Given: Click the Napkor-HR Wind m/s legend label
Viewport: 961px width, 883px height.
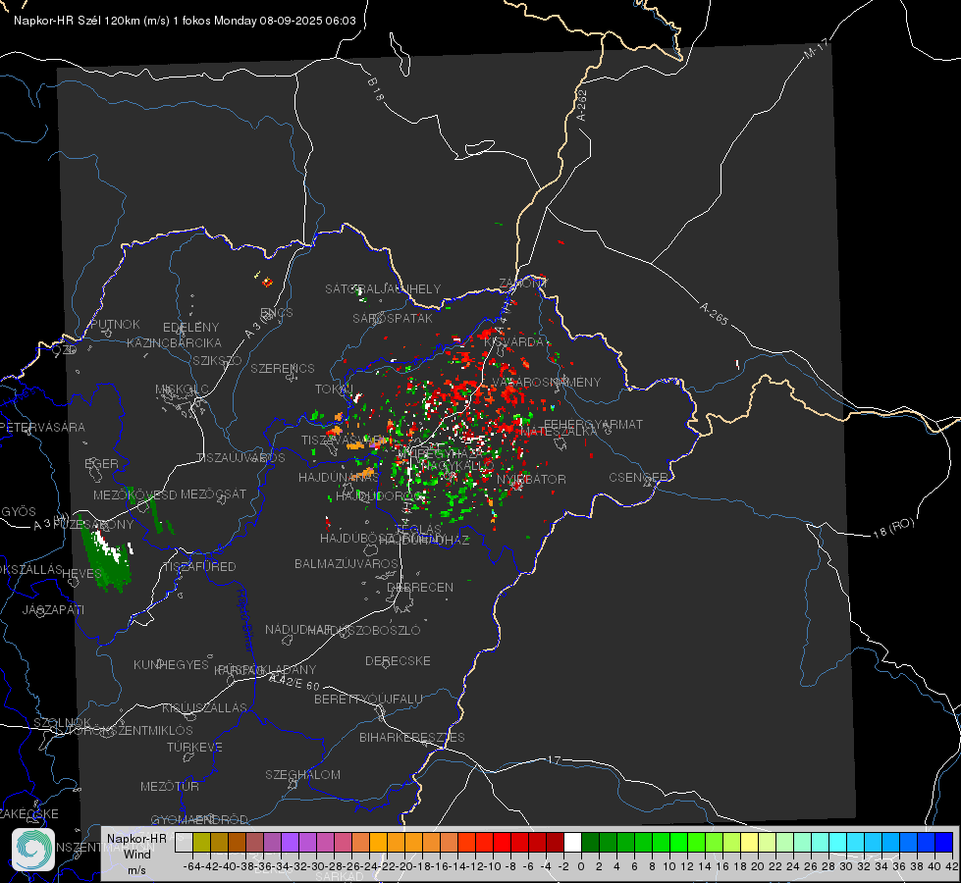Looking at the screenshot, I should pyautogui.click(x=136, y=854).
